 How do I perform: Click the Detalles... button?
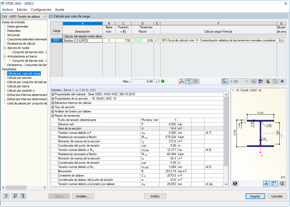tap(83, 196)
